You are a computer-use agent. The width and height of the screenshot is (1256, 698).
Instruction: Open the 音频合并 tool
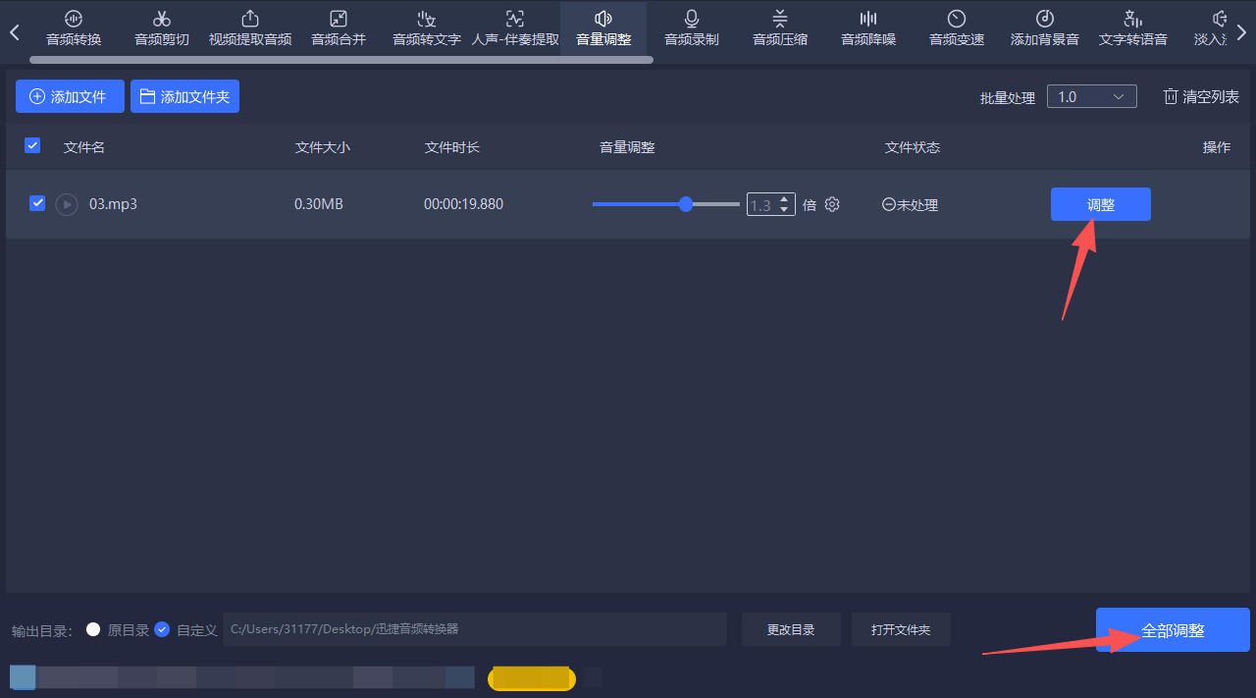click(338, 27)
